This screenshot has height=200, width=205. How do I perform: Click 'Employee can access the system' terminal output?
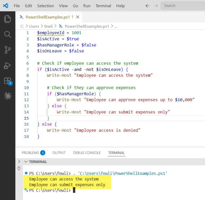point(64,179)
